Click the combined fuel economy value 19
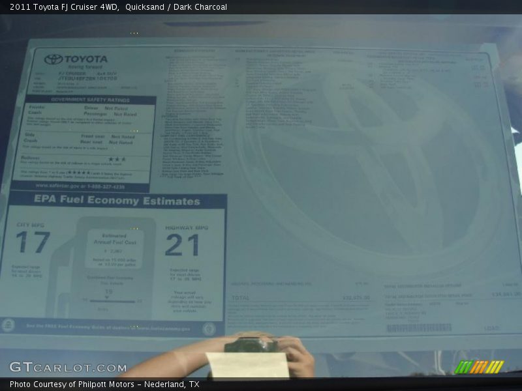 [108, 291]
